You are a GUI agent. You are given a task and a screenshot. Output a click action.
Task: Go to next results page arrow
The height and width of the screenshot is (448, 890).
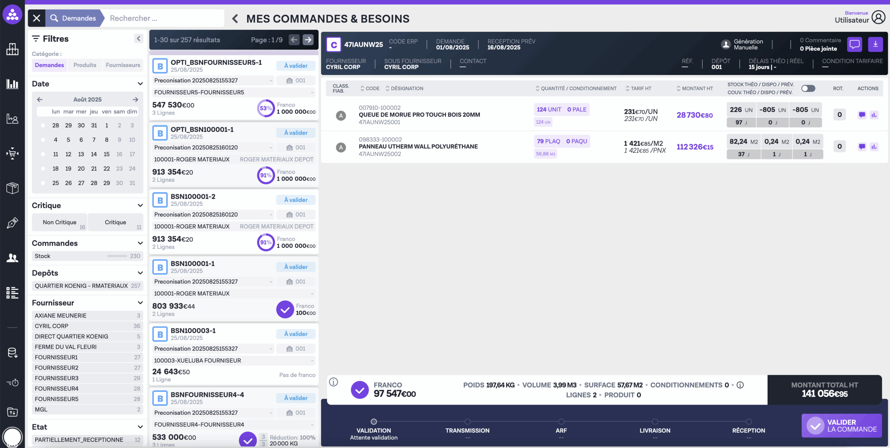[x=308, y=40]
